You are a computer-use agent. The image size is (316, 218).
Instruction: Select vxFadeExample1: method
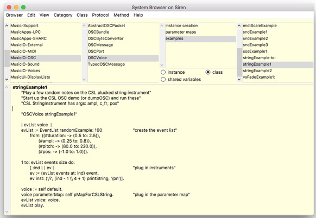(x=278, y=77)
